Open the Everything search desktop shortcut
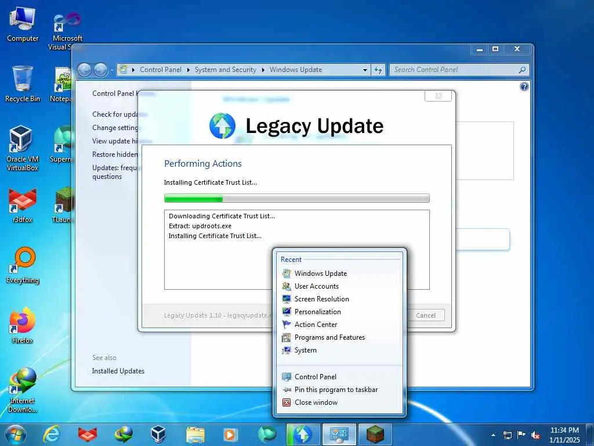Screen dimensions: 594x446 pyautogui.click(x=23, y=265)
